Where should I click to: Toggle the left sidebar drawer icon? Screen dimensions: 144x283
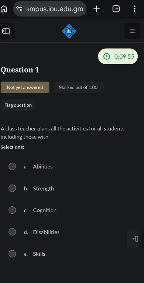[6, 31]
